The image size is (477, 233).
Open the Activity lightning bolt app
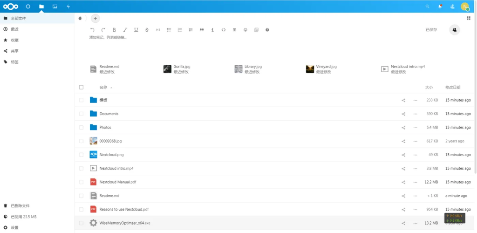click(68, 7)
